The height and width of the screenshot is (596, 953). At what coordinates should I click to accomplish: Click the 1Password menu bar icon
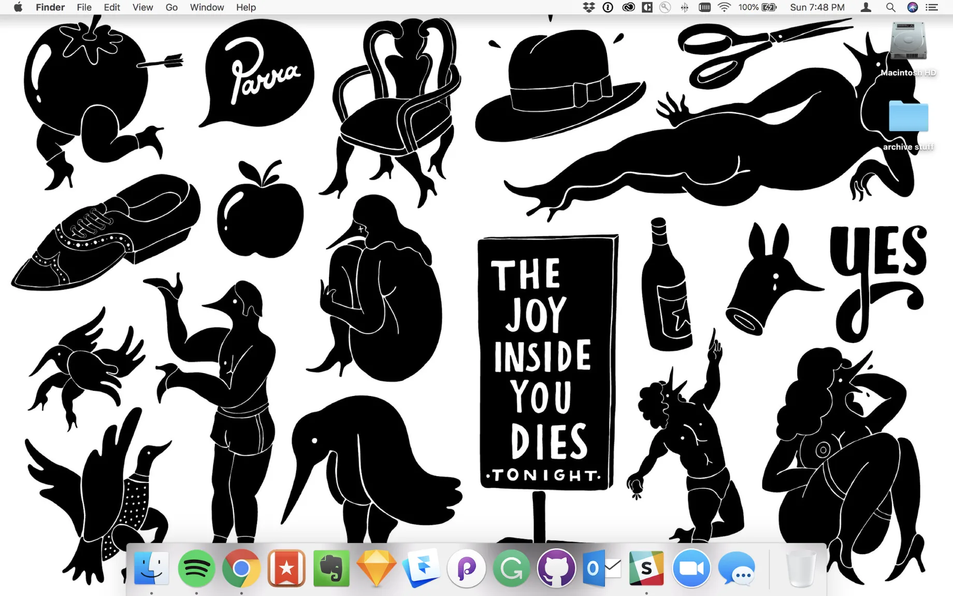click(x=608, y=7)
